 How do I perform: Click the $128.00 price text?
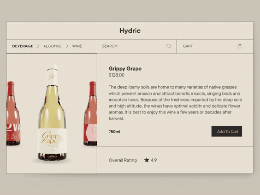point(116,75)
